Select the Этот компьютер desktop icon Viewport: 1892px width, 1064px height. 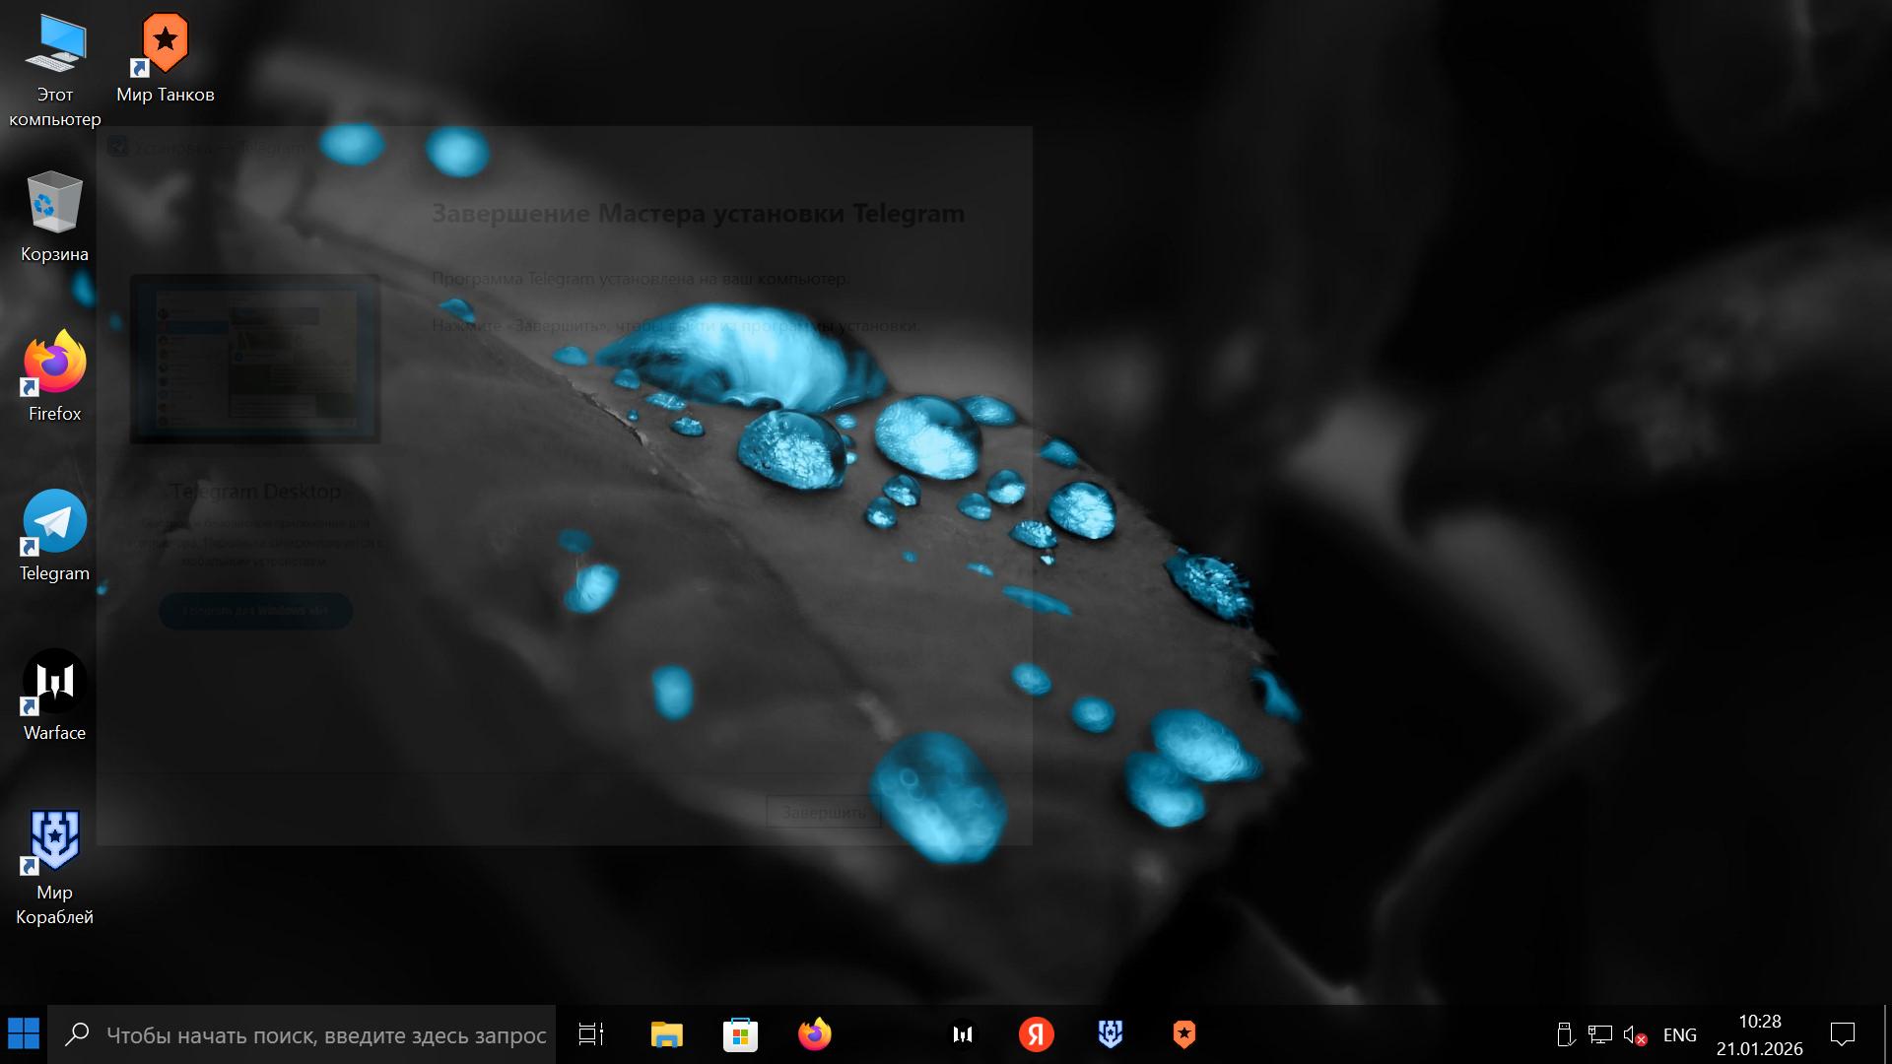pyautogui.click(x=55, y=44)
